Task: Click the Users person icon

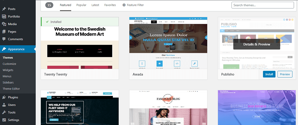Action: tap(4, 105)
